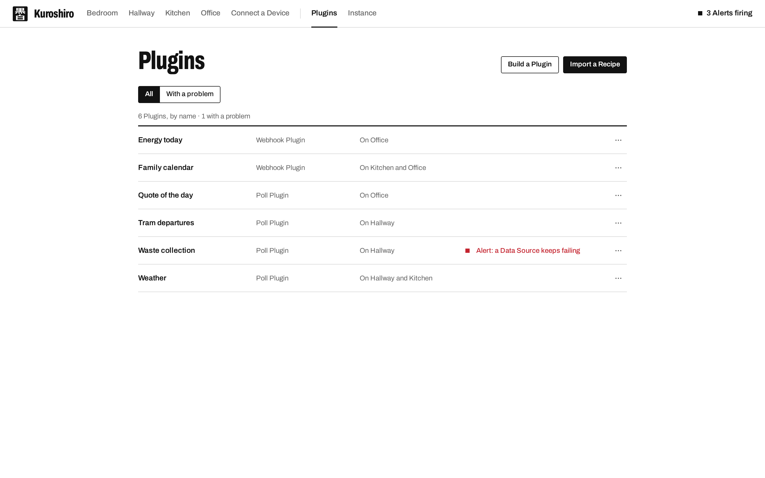
Task: Open the Data Source keeps failing alert
Action: click(x=528, y=251)
